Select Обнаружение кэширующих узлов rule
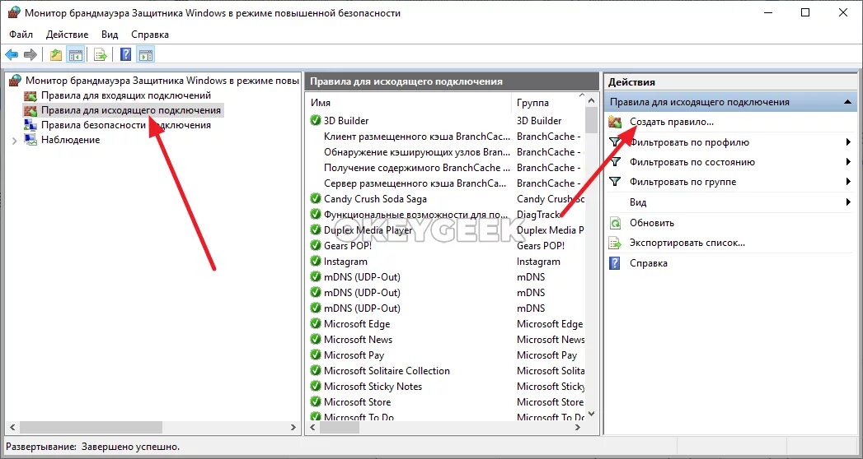Viewport: 863px width, 459px height. pyautogui.click(x=415, y=151)
